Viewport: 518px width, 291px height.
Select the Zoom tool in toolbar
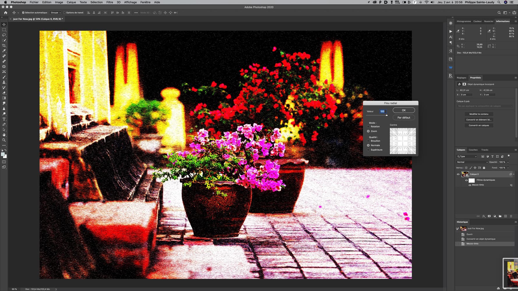[x=4, y=140]
